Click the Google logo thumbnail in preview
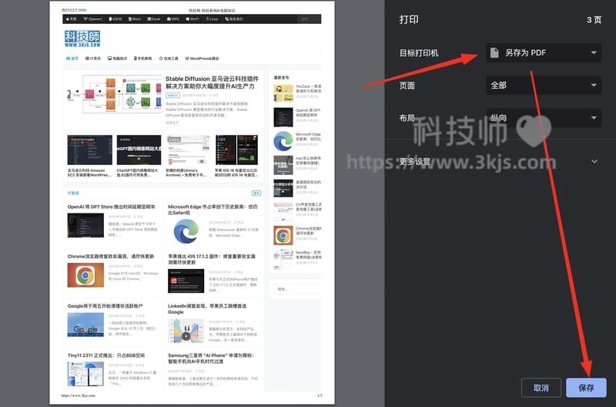616x407 pixels. 85,325
